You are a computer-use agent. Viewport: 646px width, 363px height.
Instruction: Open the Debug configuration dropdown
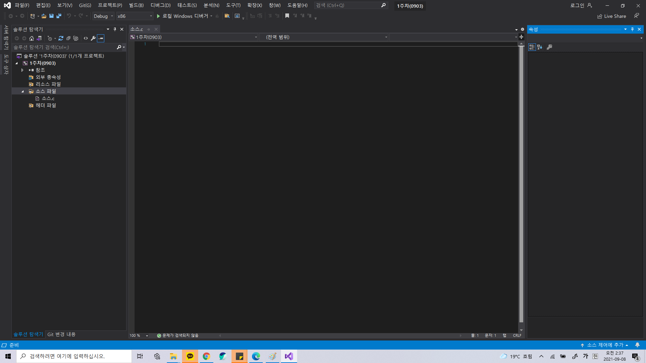point(103,16)
